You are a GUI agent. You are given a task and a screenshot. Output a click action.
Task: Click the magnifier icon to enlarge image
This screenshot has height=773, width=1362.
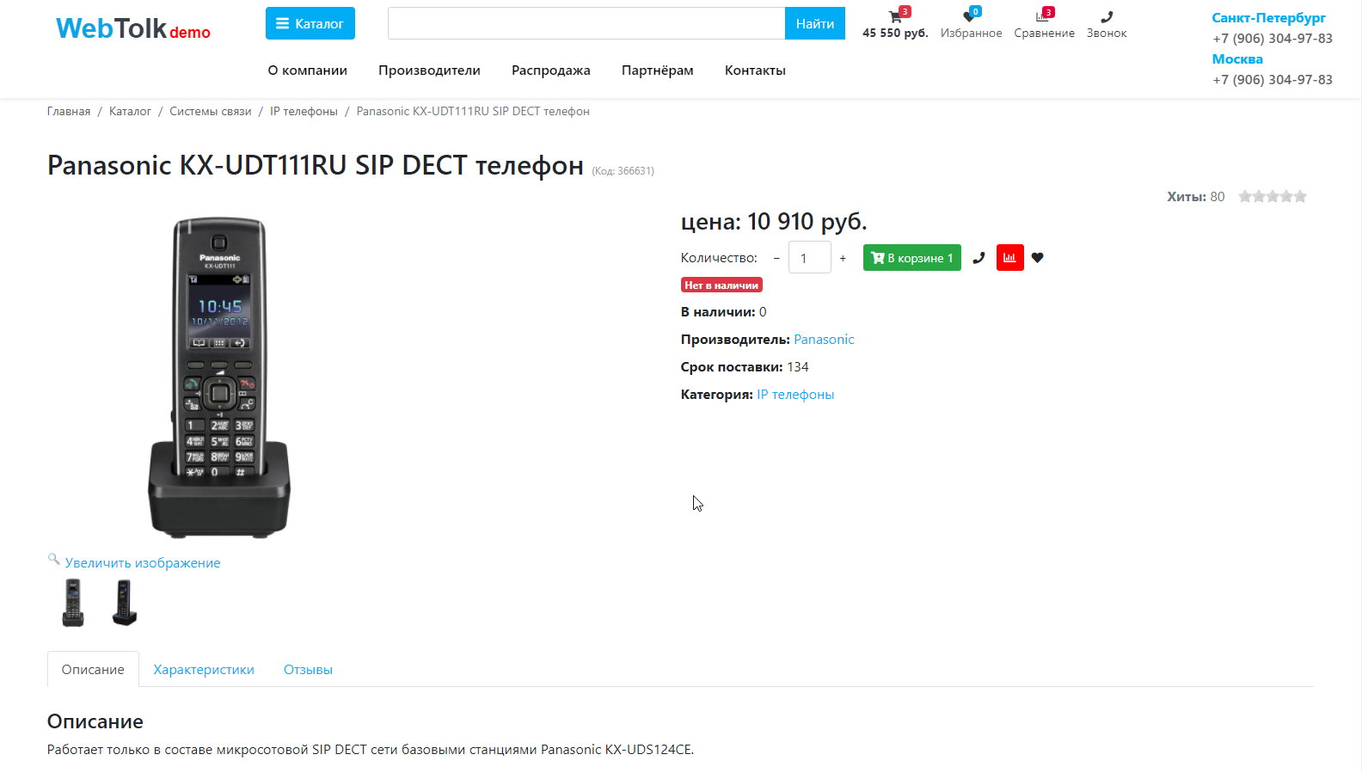pyautogui.click(x=53, y=560)
